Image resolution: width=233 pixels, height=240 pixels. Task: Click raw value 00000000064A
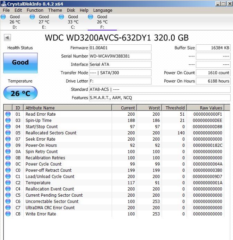(x=208, y=164)
